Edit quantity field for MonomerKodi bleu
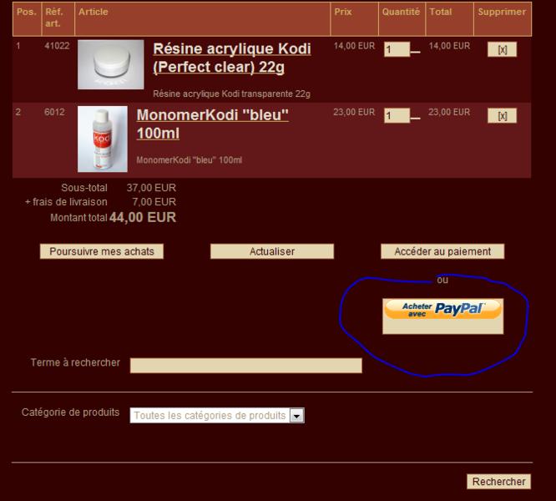The image size is (556, 501). (397, 115)
